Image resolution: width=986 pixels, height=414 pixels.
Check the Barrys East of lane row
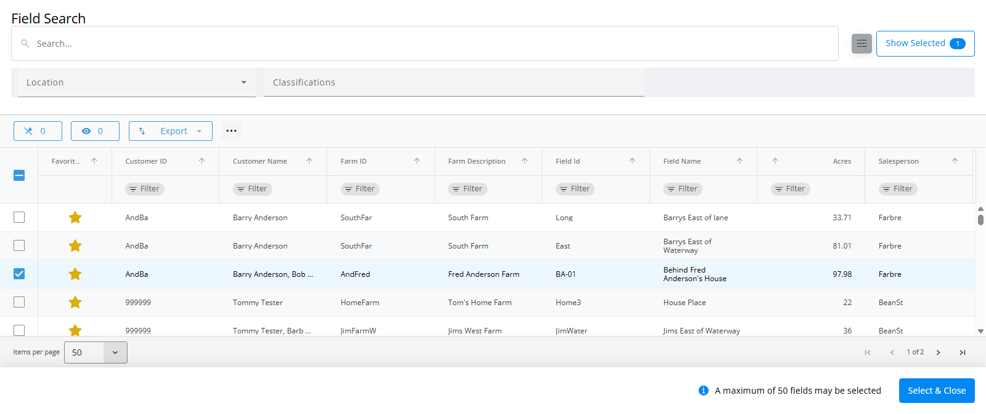coord(19,218)
